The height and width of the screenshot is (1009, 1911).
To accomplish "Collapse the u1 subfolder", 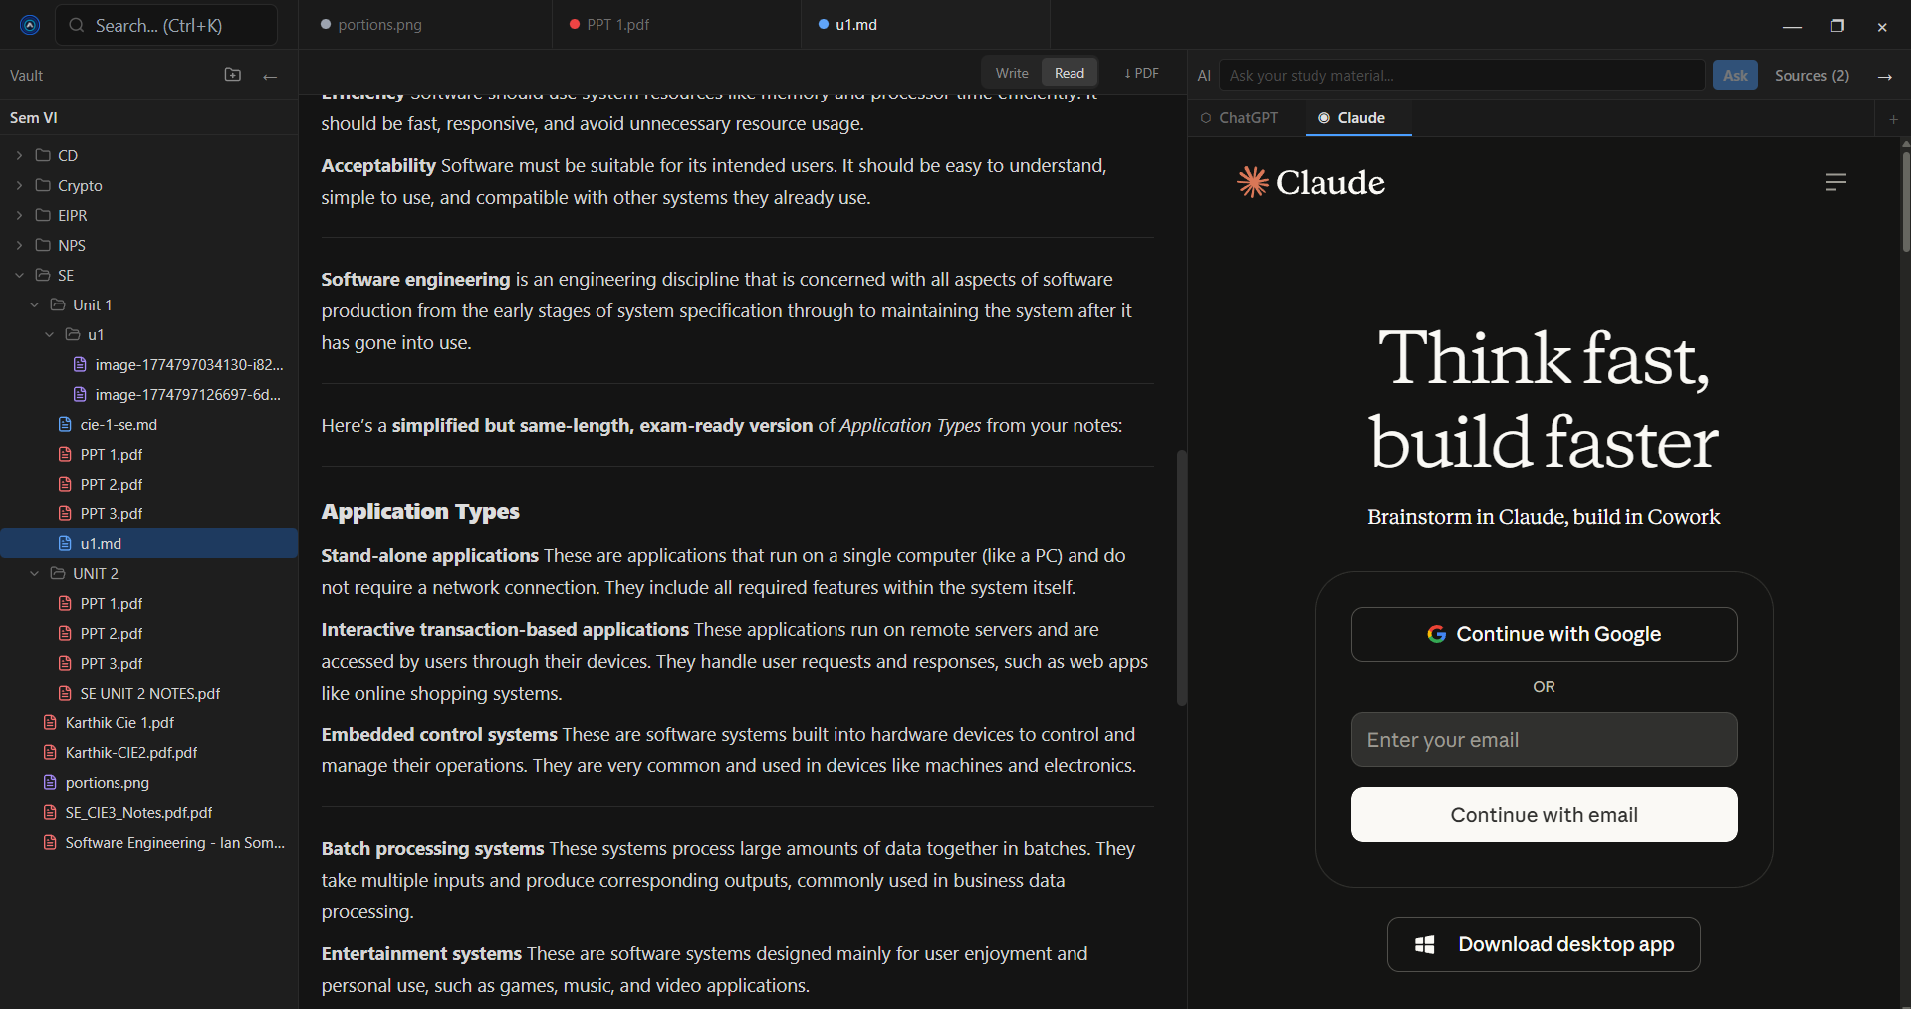I will [x=49, y=334].
